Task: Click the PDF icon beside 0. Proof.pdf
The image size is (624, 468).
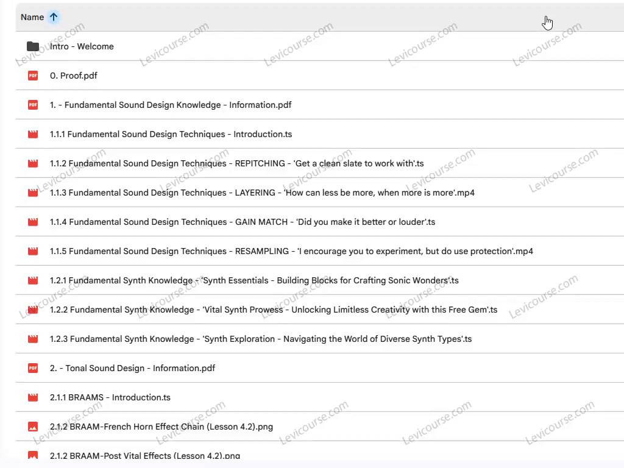Action: pyautogui.click(x=33, y=76)
